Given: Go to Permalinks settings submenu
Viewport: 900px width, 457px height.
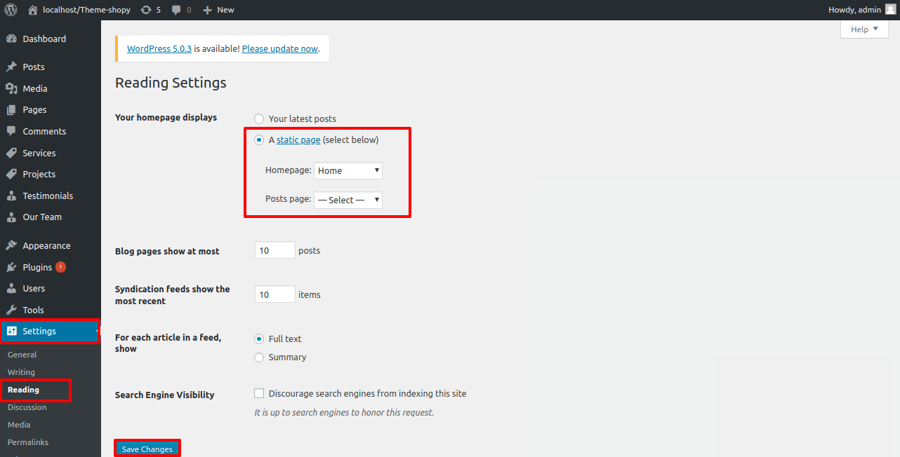Looking at the screenshot, I should pyautogui.click(x=28, y=442).
